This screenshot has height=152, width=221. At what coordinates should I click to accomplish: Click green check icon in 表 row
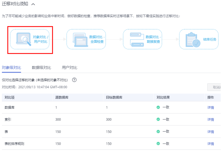(x=158, y=132)
